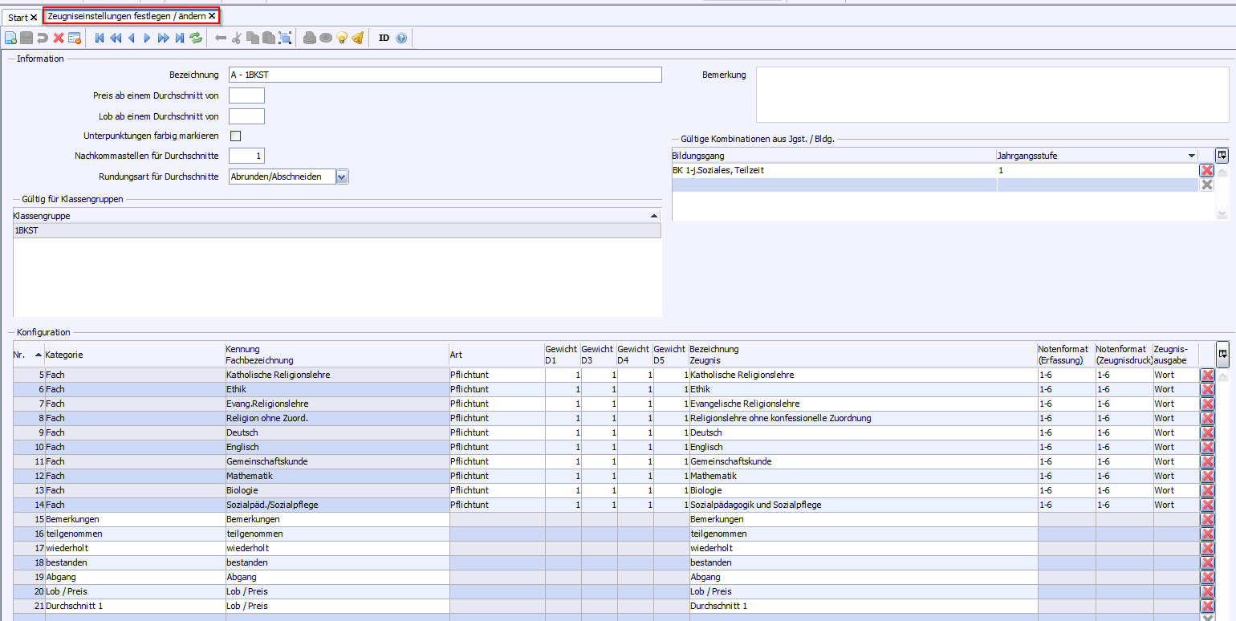Switch to the Start tab
This screenshot has height=621, width=1236.
point(18,17)
